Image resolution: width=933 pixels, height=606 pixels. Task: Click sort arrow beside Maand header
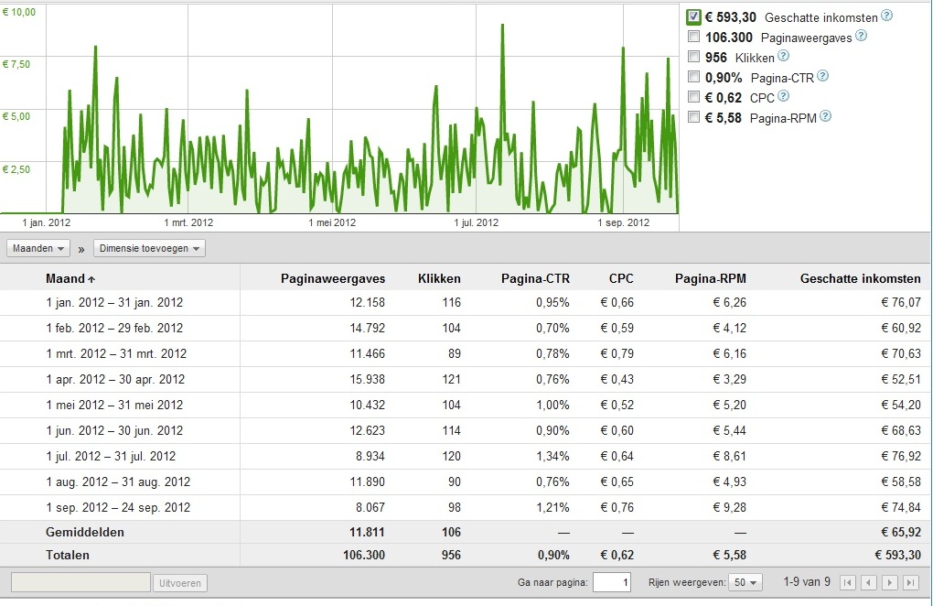(x=91, y=279)
